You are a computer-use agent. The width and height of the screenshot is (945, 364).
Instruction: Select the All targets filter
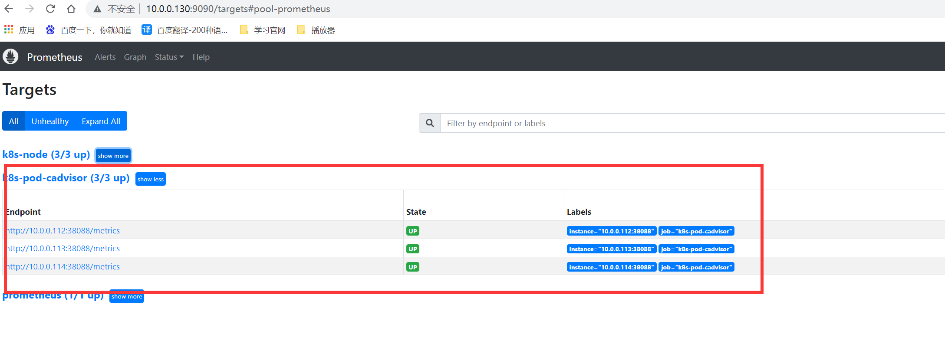coord(13,121)
